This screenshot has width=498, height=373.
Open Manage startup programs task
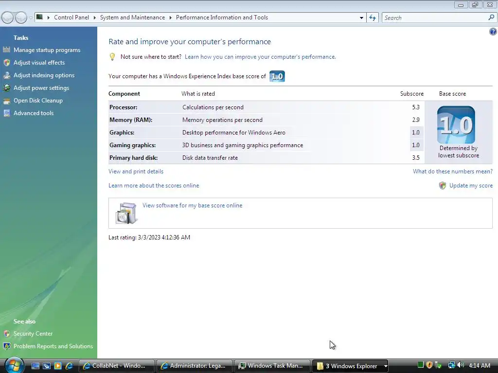point(47,50)
